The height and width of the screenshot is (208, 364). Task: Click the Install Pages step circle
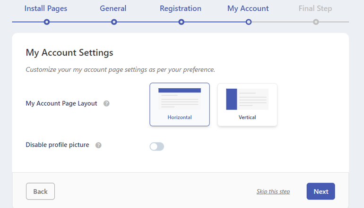(x=47, y=22)
